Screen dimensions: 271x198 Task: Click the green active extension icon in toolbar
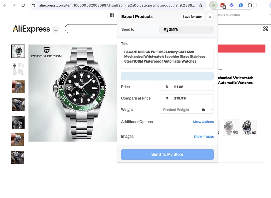213,5
